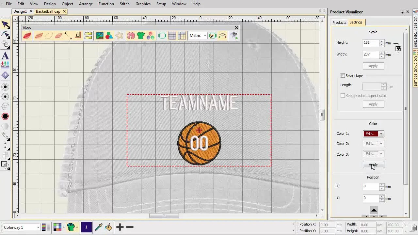Select the Reshape tool
Viewport: 418px width, 235px height.
click(x=6, y=35)
